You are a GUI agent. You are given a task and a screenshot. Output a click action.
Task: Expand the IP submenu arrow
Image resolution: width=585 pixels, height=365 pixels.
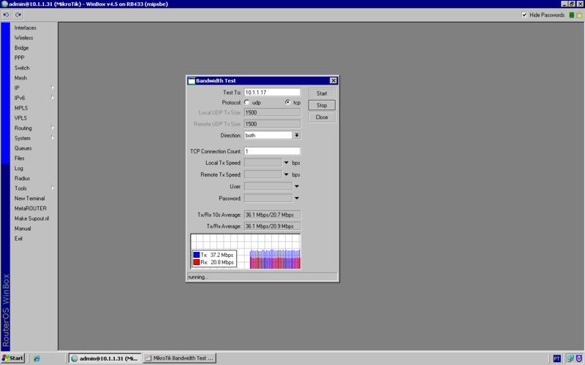[52, 88]
